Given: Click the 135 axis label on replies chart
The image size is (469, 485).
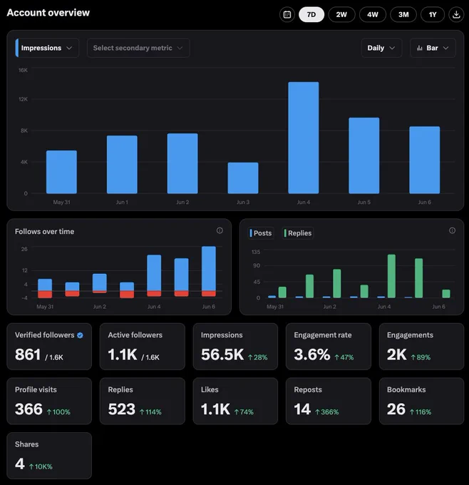Looking at the screenshot, I should [256, 252].
